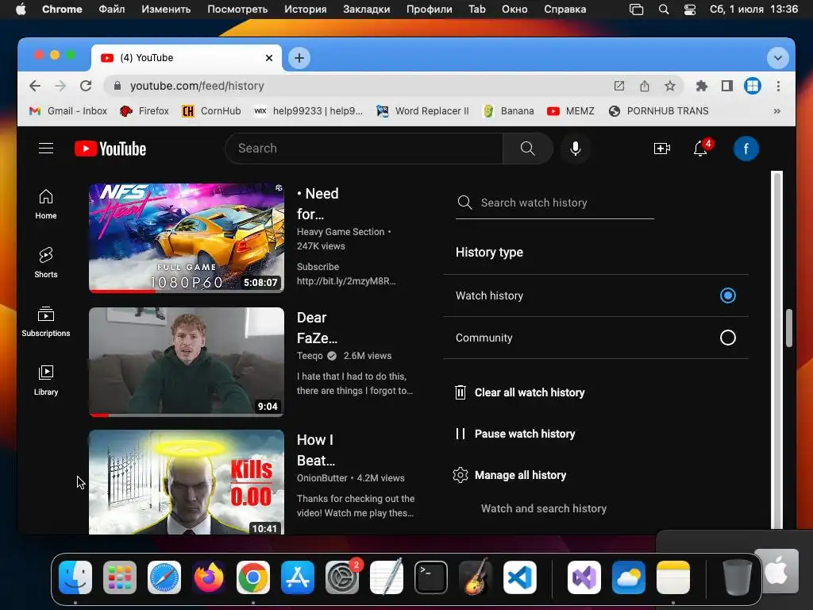The image size is (813, 610).
Task: Open the CornHub bookmark
Action: [x=211, y=110]
